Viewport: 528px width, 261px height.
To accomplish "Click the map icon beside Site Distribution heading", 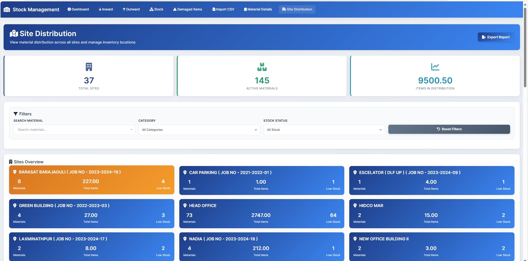I will pos(14,34).
